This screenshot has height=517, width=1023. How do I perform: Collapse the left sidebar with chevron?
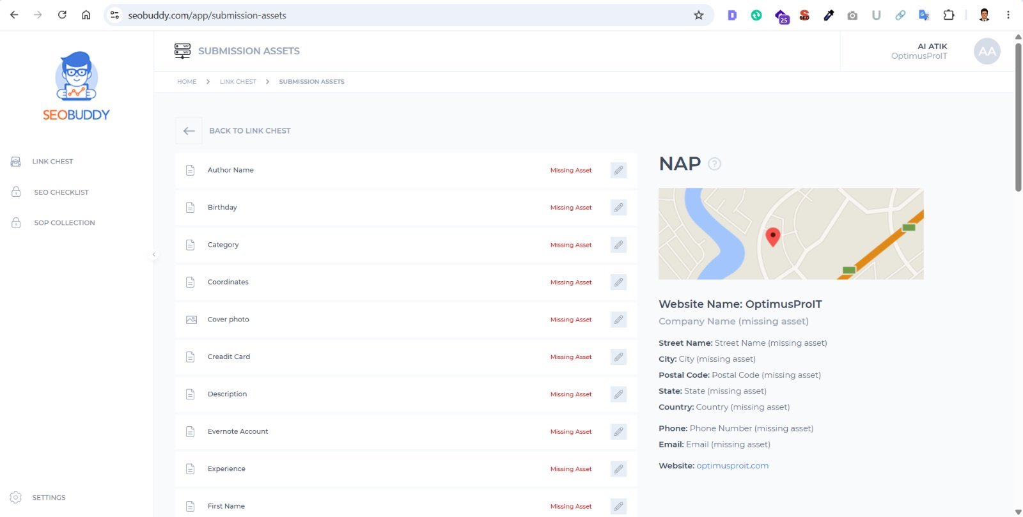[x=153, y=254]
